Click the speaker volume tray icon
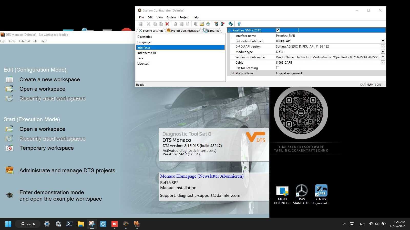The image size is (410, 230). click(377, 224)
